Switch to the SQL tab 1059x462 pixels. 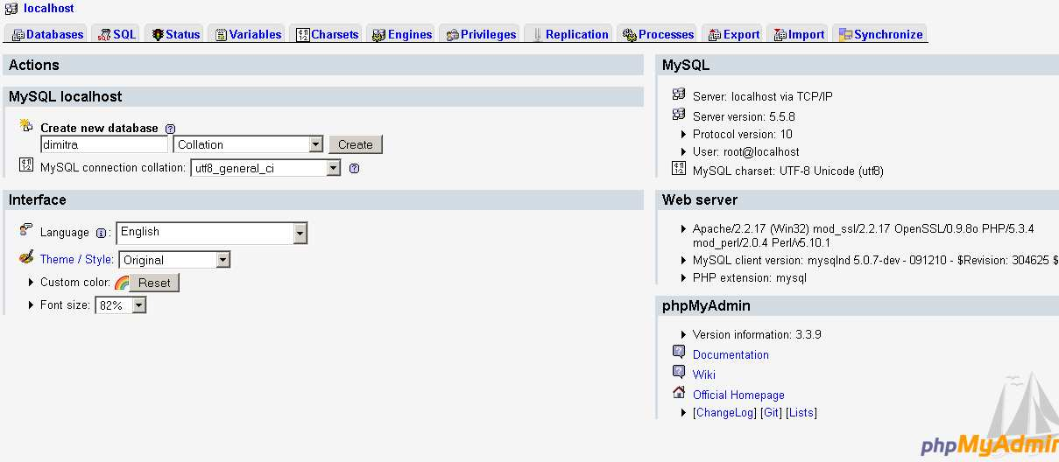pos(116,35)
